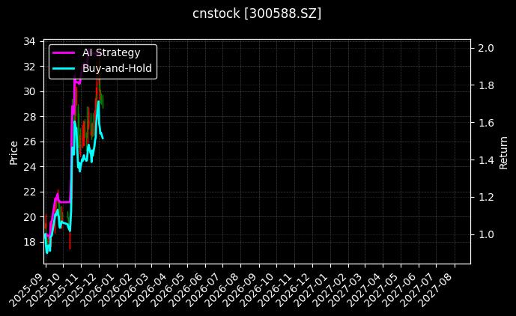Click price tick label 30
Viewport: 516px width, 316px height.
pyautogui.click(x=29, y=91)
